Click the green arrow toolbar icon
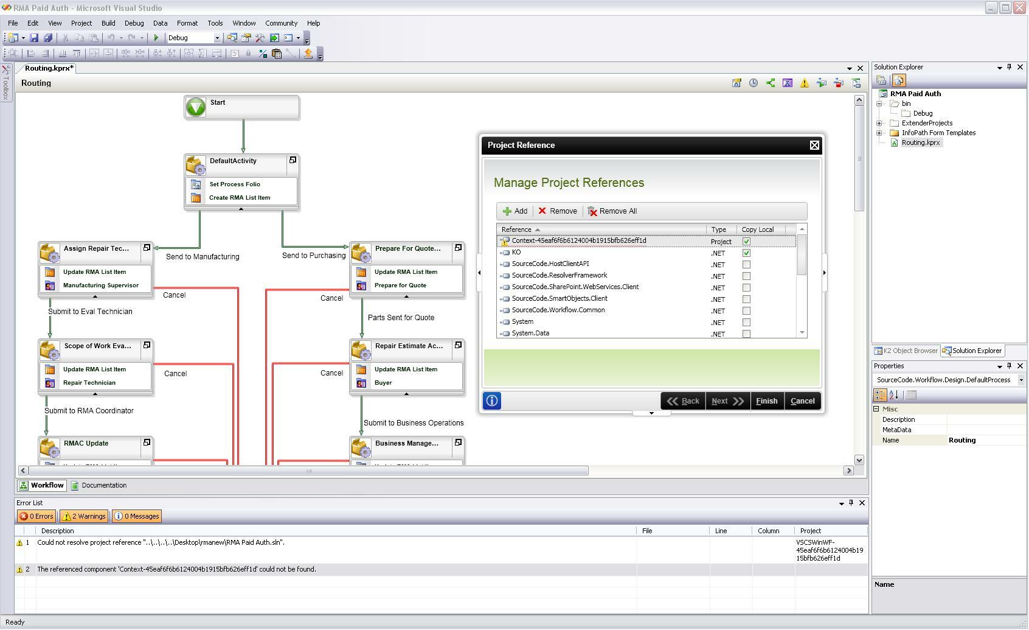 point(274,38)
